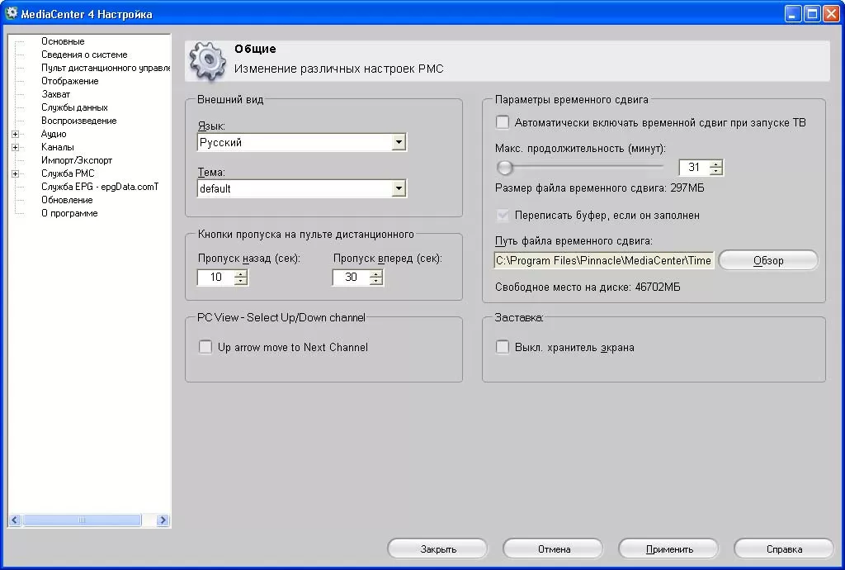Expand the Каналы tree node

(x=15, y=147)
